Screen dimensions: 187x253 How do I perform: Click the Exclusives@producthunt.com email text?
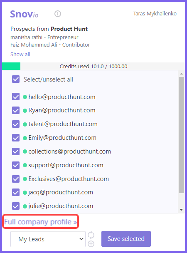coord(69,179)
